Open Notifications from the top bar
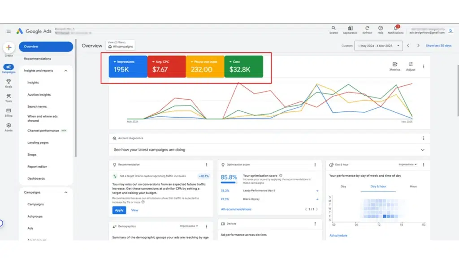Image resolution: width=459 pixels, height=275 pixels. point(396,29)
